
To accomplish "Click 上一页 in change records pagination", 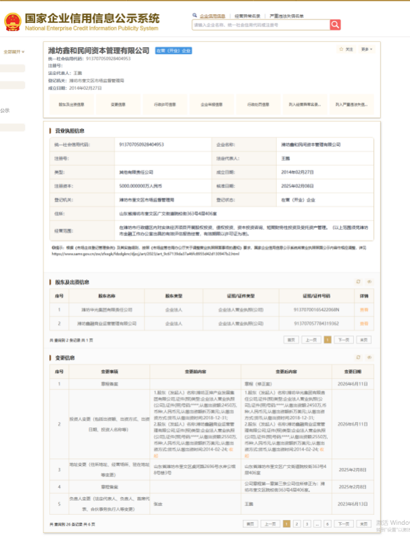I will [270, 524].
